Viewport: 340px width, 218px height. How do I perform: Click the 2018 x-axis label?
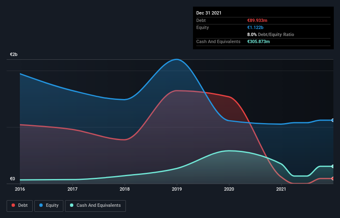coord(125,189)
